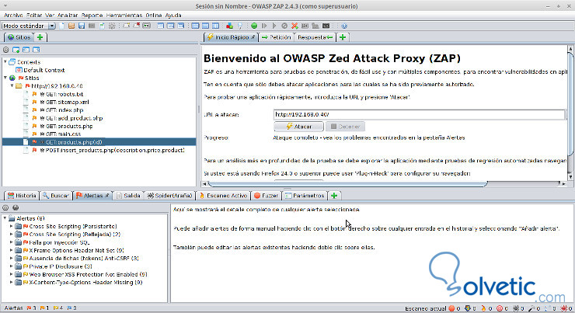
Task: Switch to the Buscar tab
Action: point(56,196)
